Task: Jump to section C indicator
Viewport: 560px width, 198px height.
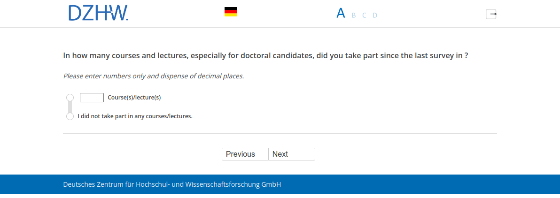Action: pos(364,15)
